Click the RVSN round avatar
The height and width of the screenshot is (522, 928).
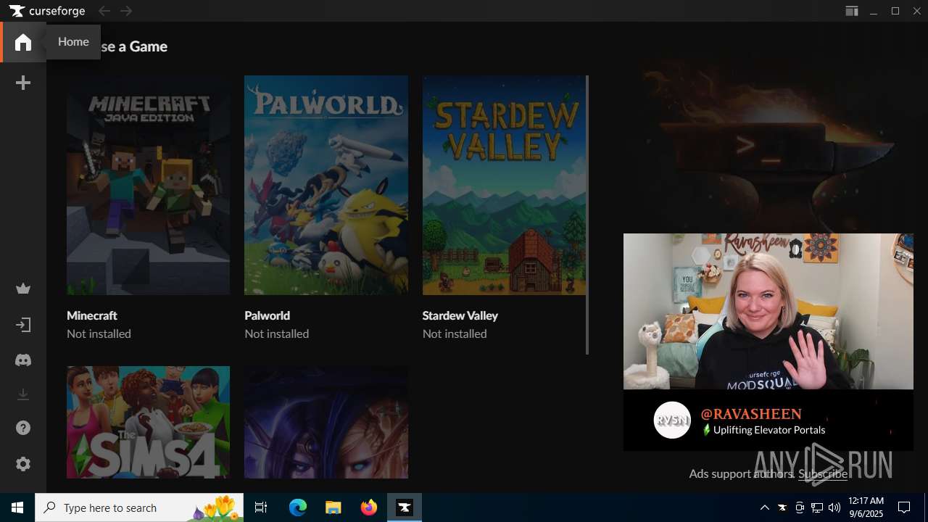tap(672, 420)
